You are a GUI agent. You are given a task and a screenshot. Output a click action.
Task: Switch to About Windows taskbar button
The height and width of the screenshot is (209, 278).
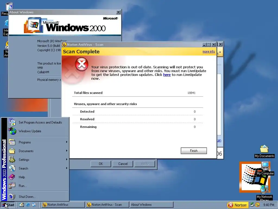(x=151, y=205)
